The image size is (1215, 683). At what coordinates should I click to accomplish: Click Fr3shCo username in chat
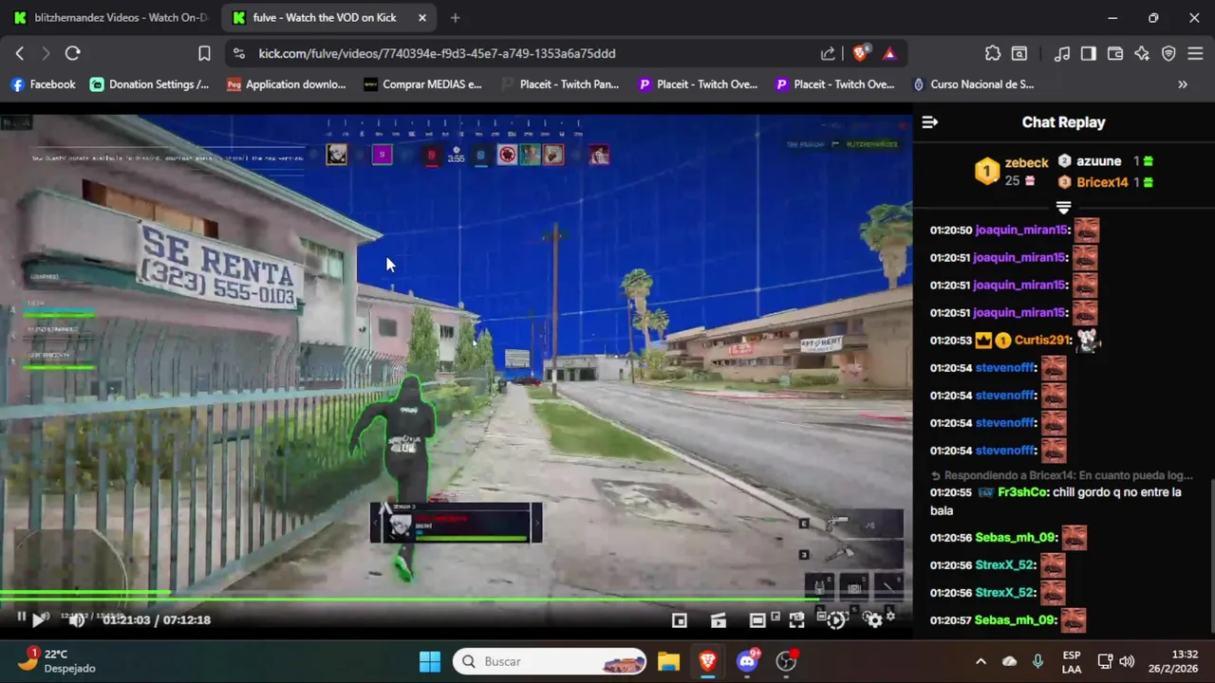coord(1022,493)
